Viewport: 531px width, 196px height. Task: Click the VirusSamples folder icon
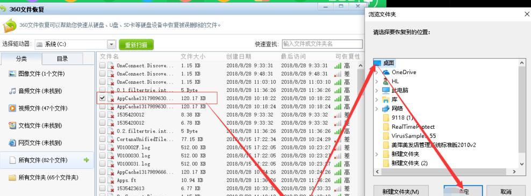pyautogui.click(x=386, y=136)
